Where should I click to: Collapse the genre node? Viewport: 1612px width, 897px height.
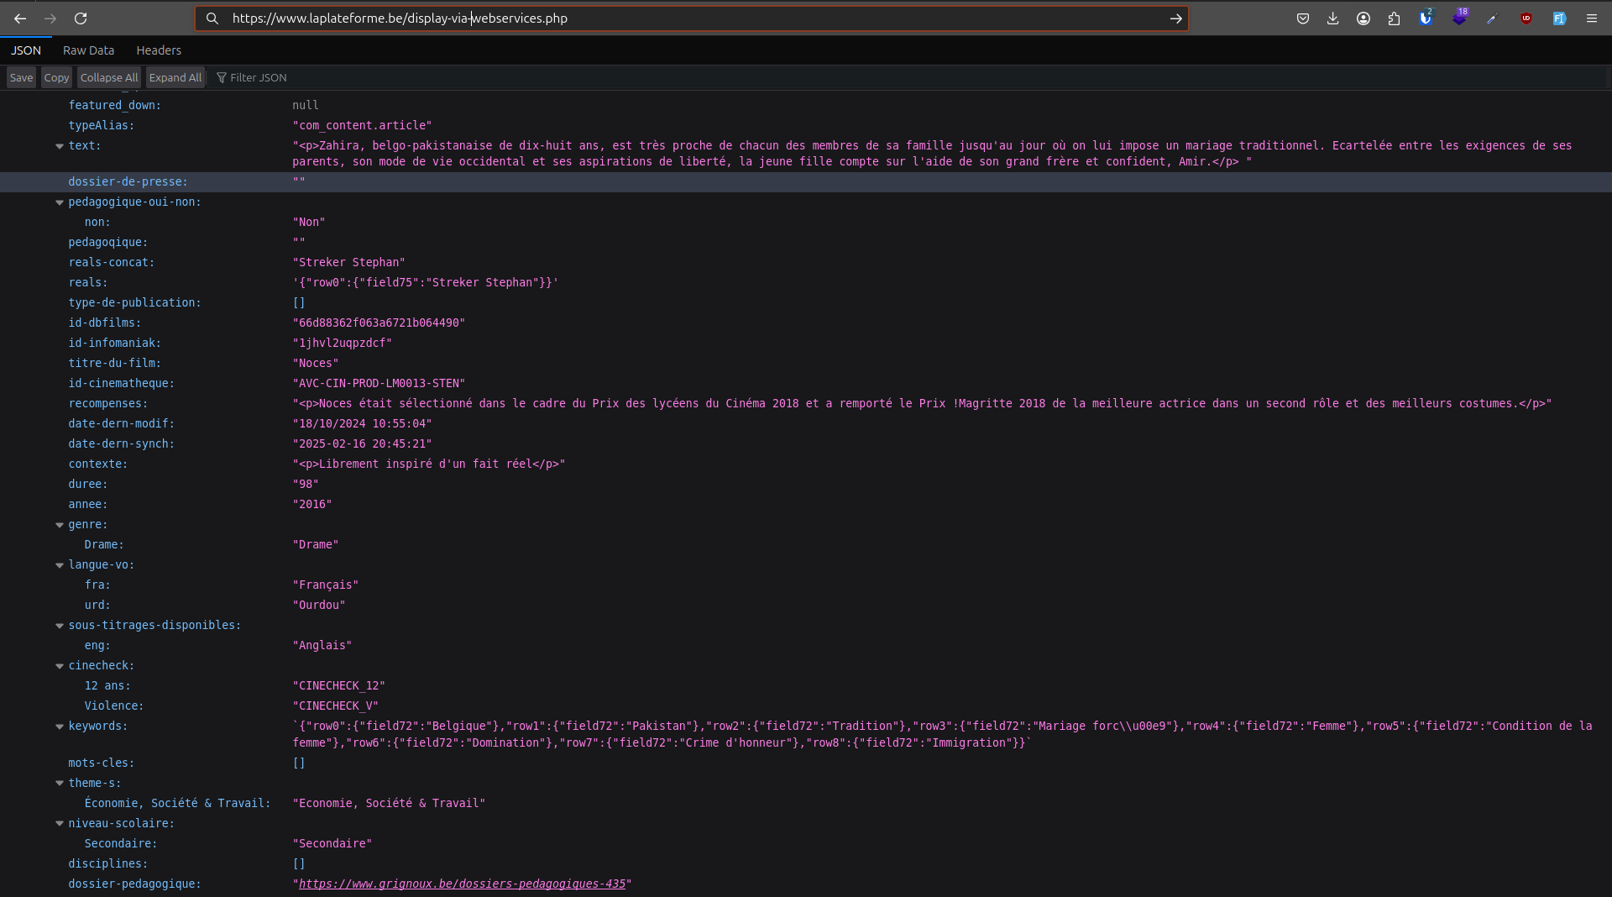tap(60, 525)
